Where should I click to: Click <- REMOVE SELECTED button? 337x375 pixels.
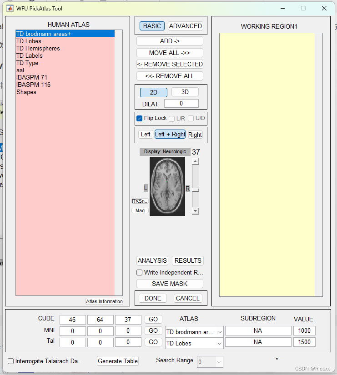pyautogui.click(x=170, y=64)
